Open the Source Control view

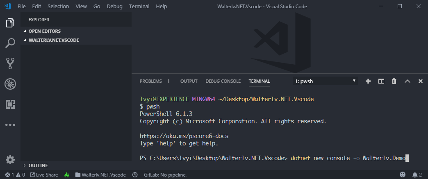[10, 63]
